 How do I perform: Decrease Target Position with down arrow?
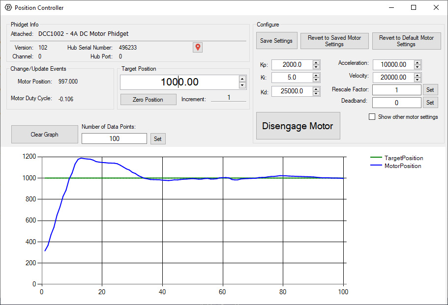(242, 85)
